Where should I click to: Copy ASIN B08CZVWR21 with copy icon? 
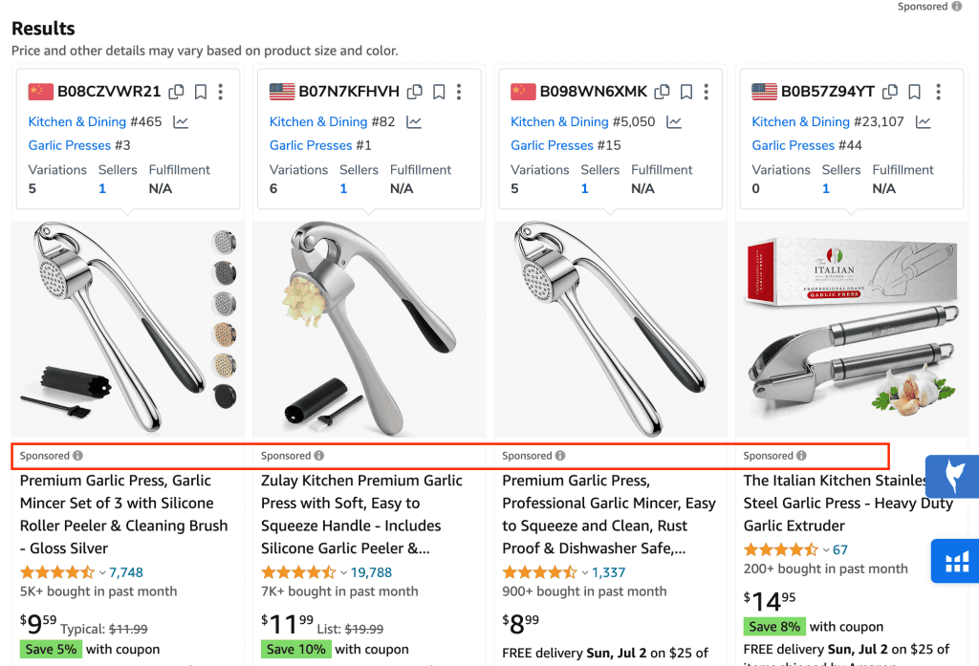(x=177, y=92)
